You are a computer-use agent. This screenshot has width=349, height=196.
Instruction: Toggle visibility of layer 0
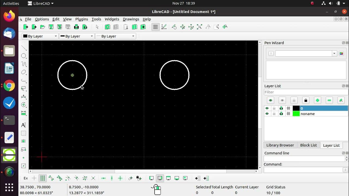click(x=267, y=108)
